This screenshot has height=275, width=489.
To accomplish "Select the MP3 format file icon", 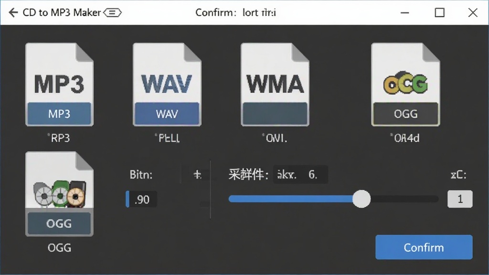I will point(59,85).
